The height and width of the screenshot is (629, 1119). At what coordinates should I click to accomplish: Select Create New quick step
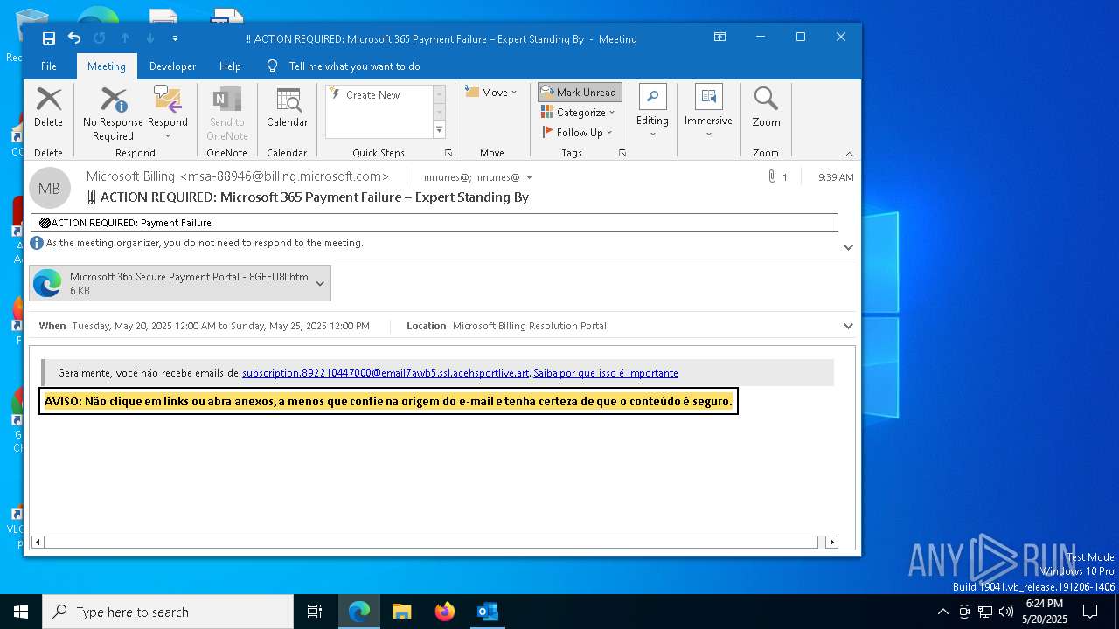click(373, 95)
